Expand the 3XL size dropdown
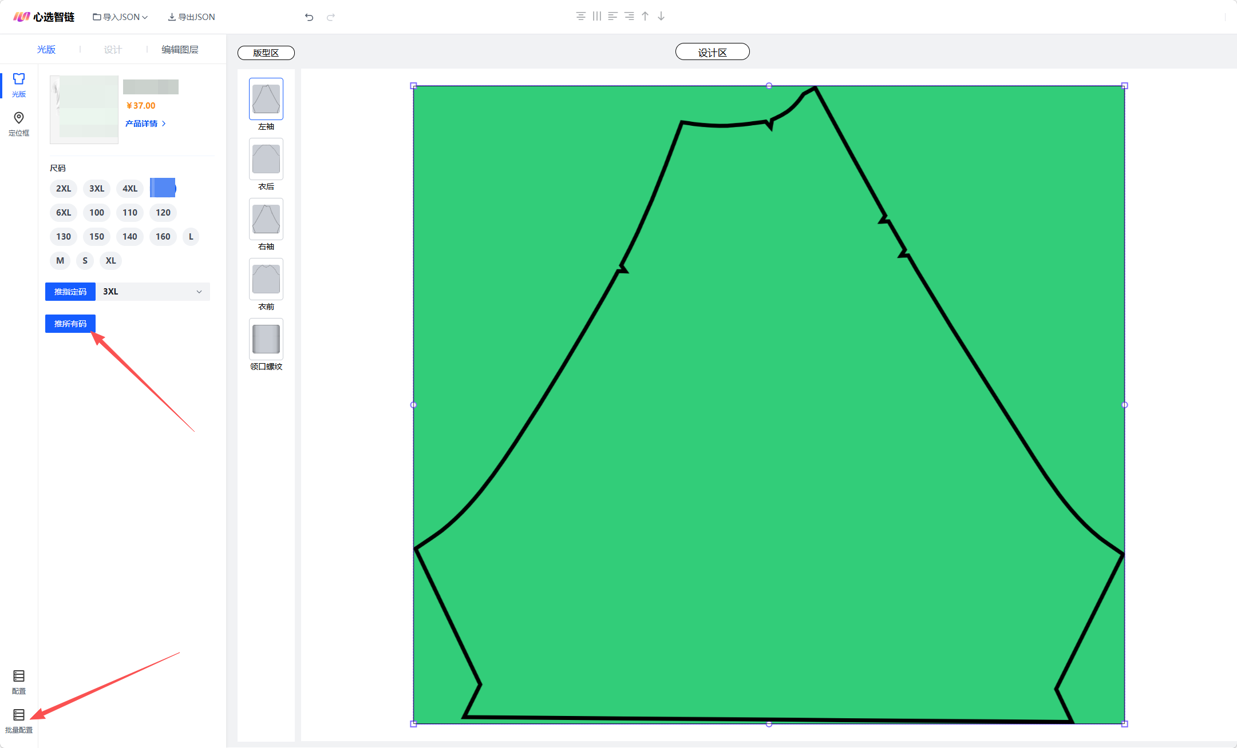 [153, 292]
